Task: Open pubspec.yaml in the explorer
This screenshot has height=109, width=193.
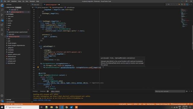Action: tap(12, 61)
